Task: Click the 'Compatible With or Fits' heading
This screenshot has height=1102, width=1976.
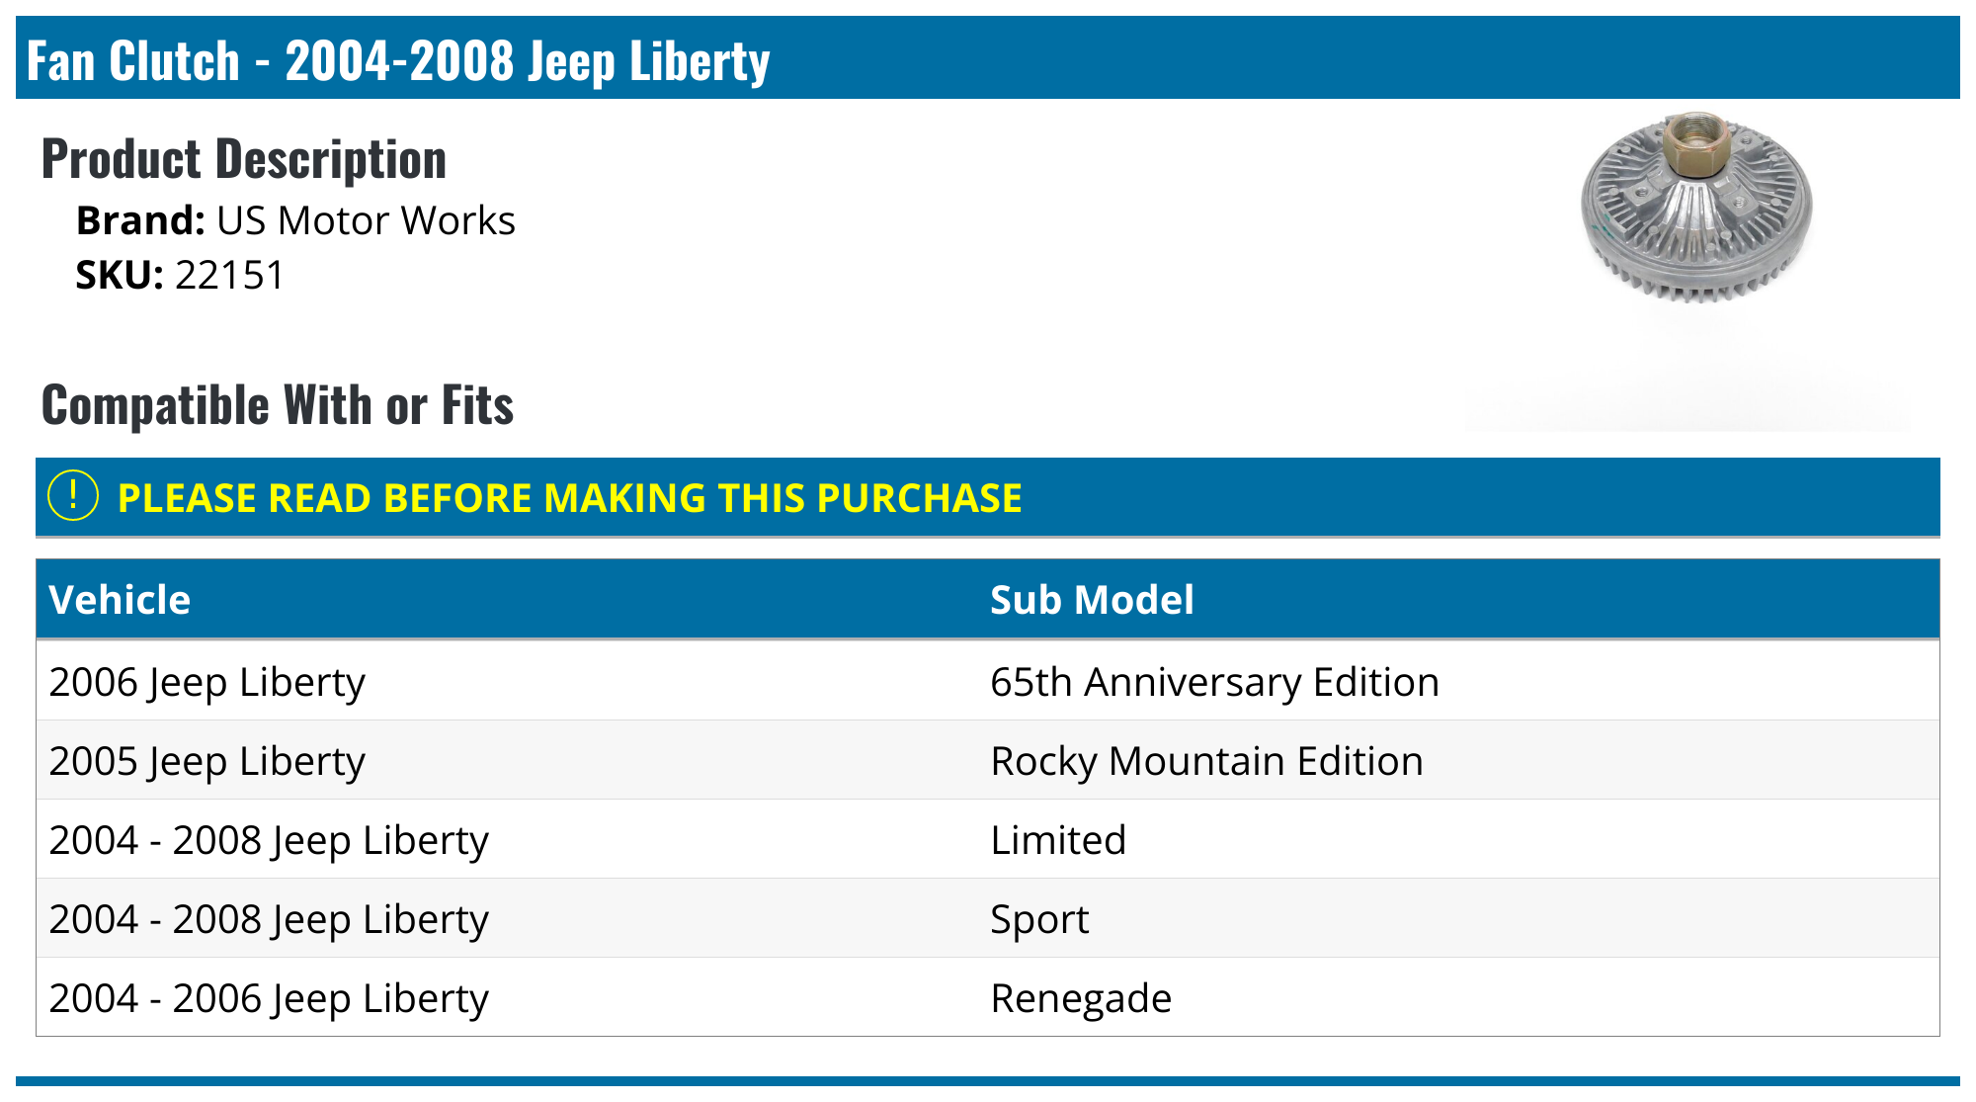Action: tap(278, 405)
